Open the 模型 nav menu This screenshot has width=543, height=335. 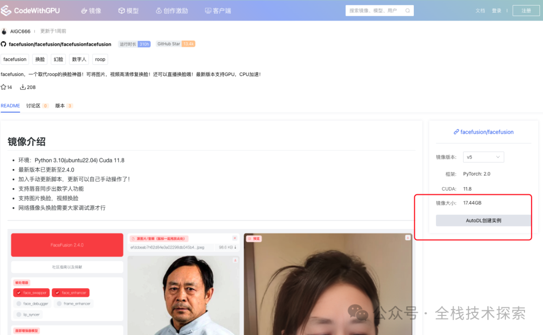coord(129,11)
